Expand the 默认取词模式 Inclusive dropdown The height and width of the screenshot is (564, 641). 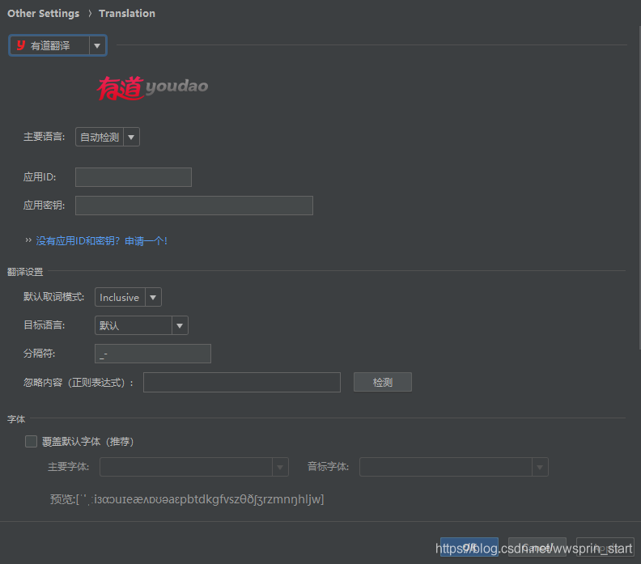tap(128, 297)
